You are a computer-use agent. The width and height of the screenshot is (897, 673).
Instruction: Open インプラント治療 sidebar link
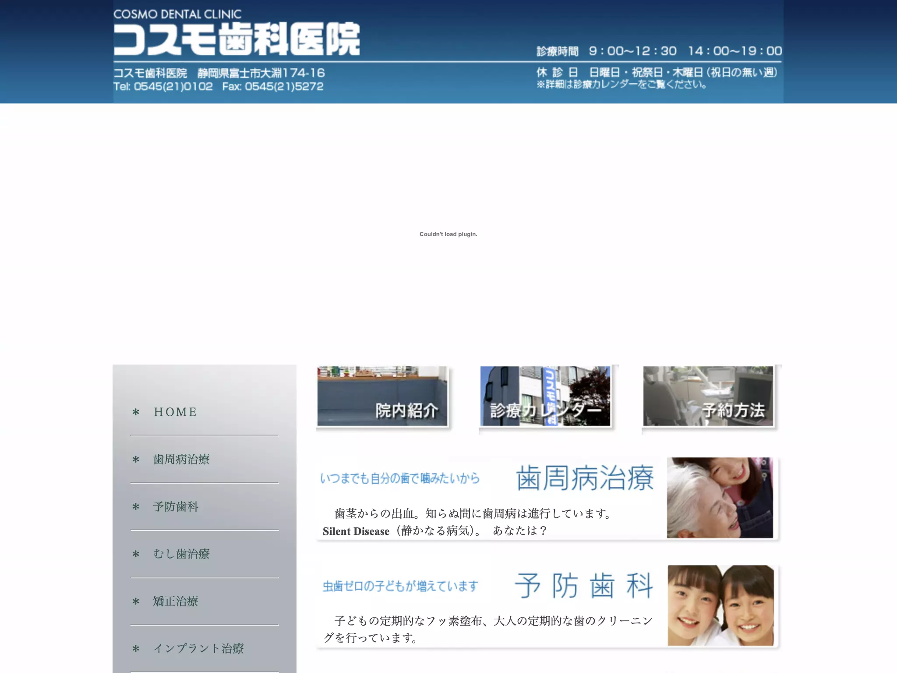198,648
